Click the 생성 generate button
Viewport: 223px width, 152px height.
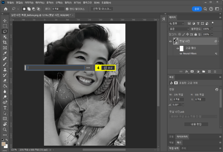pos(108,68)
